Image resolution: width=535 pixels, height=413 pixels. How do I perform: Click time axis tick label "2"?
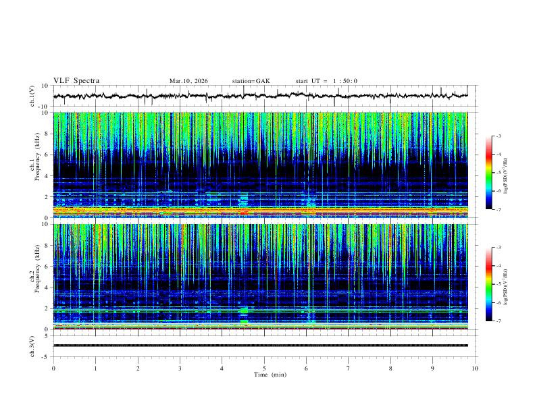tap(138, 368)
